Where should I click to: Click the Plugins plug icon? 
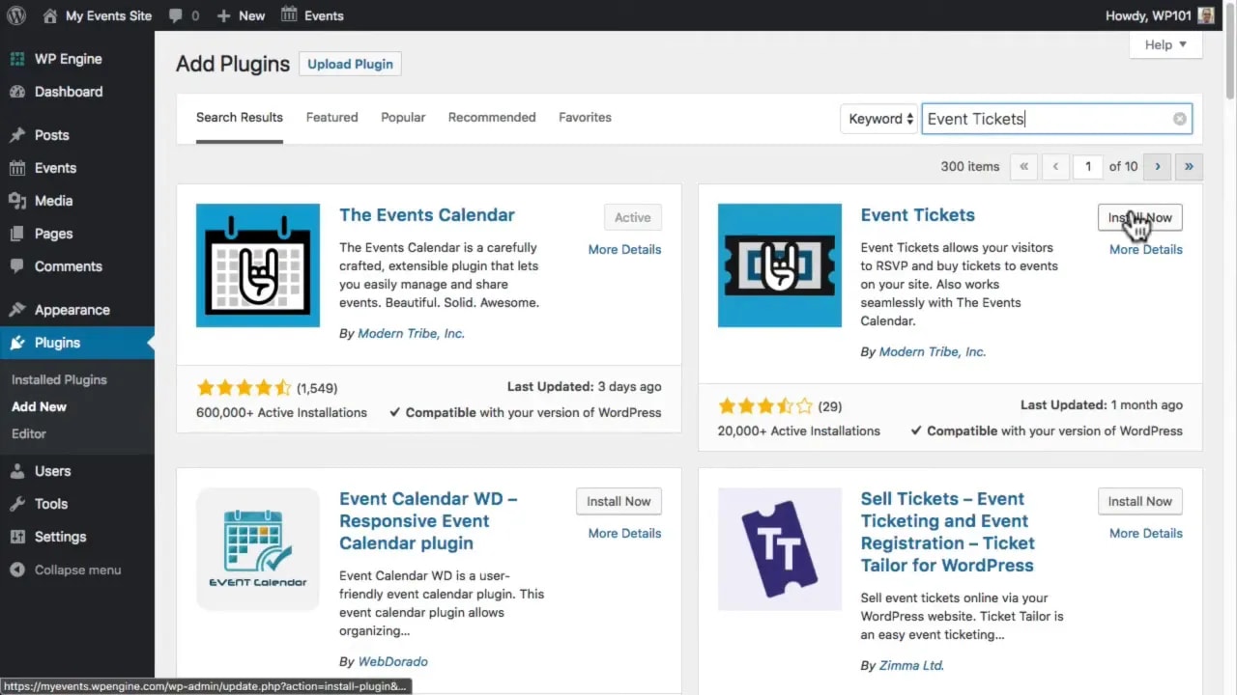17,343
